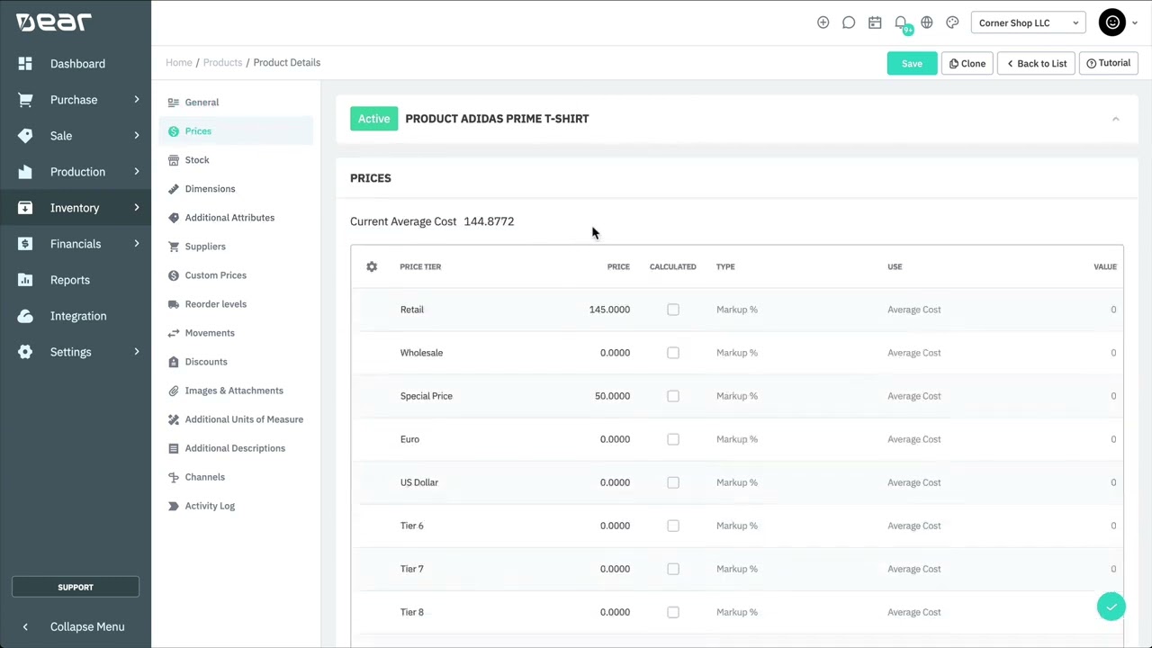Click the Purchase cart icon
The height and width of the screenshot is (648, 1152).
tap(25, 100)
